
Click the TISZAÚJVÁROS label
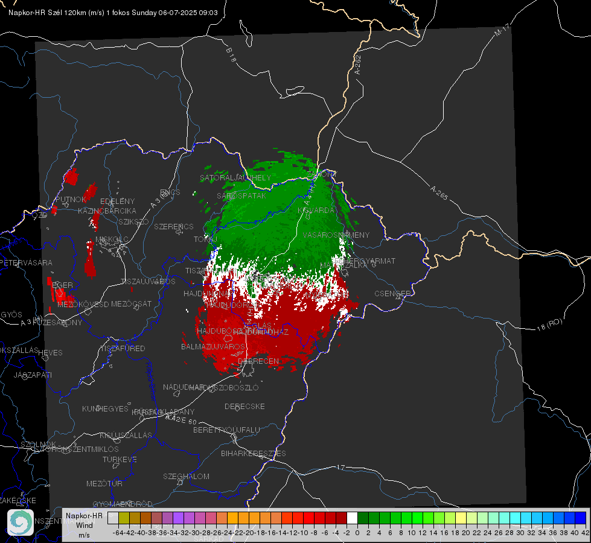[148, 282]
